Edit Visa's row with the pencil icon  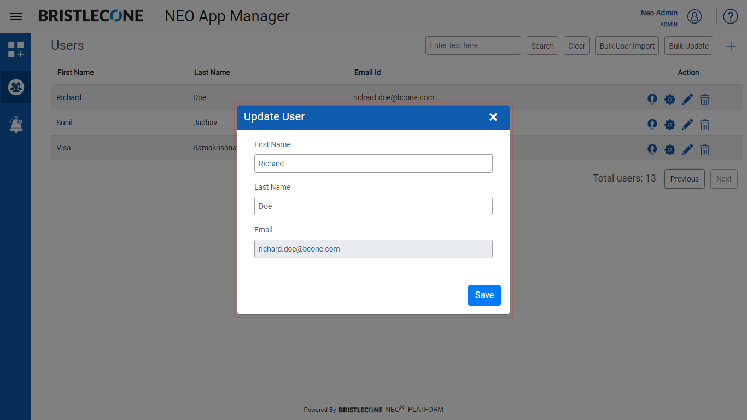(687, 149)
